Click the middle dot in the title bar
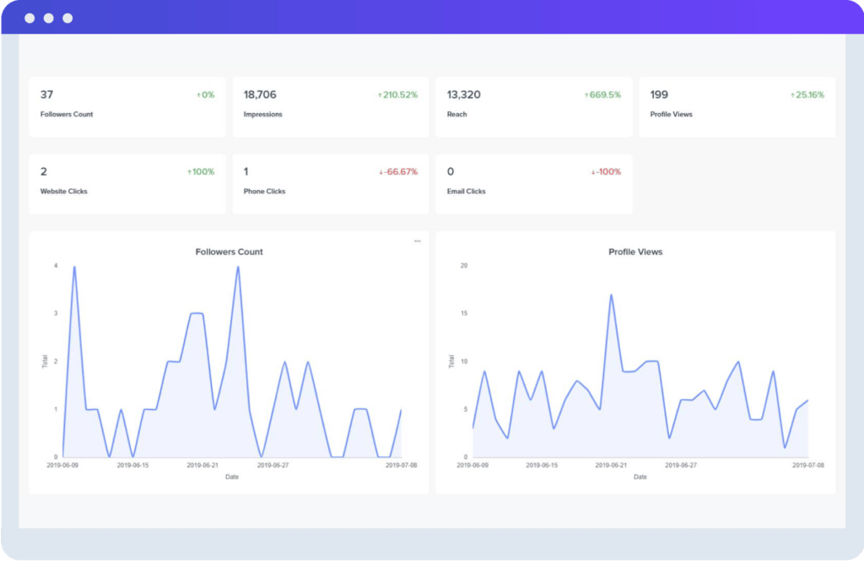 49,17
